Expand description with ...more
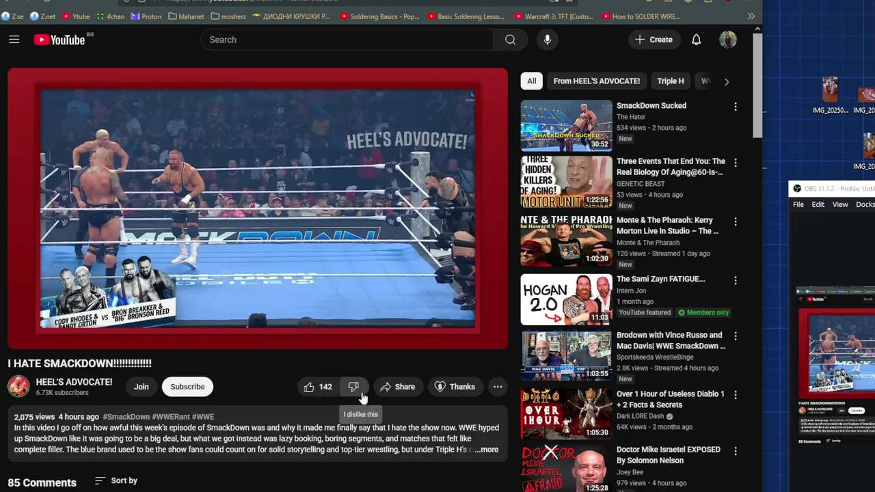The height and width of the screenshot is (492, 875). (x=487, y=450)
